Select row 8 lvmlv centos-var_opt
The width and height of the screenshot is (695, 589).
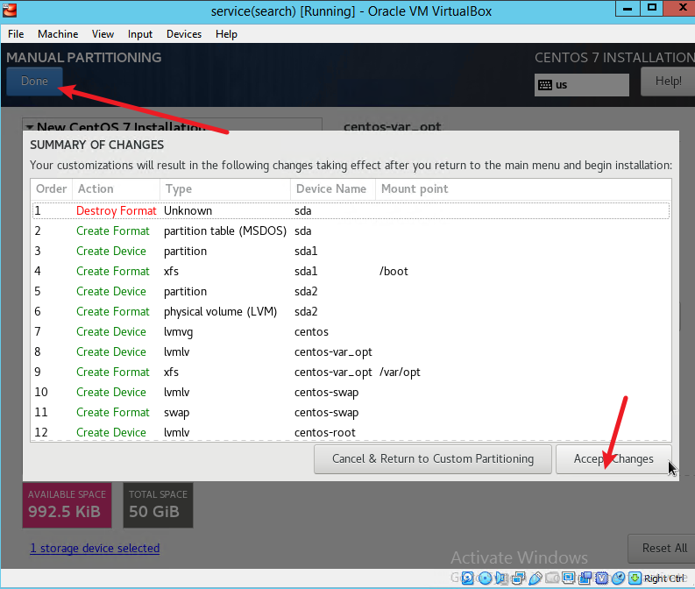[351, 351]
